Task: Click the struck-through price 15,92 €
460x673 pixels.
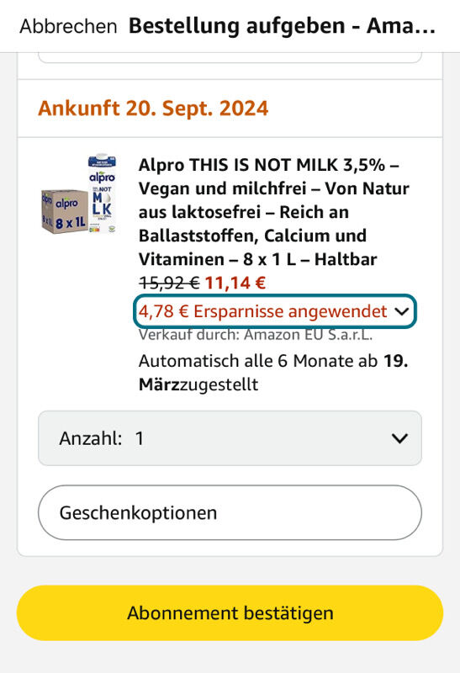Action: (169, 284)
